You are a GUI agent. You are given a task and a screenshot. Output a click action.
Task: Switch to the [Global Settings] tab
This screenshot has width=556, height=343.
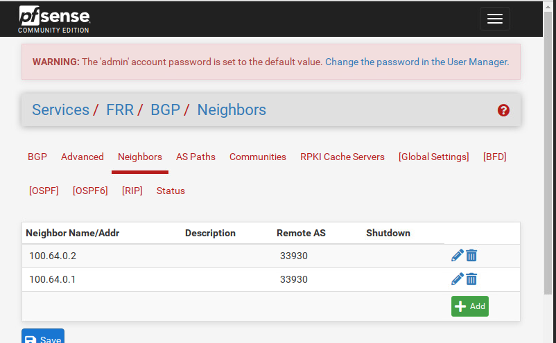pos(434,157)
